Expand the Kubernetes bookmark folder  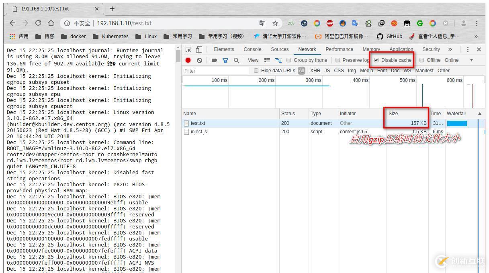110,36
